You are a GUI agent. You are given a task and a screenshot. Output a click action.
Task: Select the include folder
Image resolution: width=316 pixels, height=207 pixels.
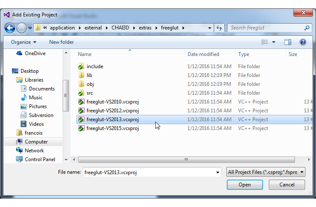coord(95,66)
